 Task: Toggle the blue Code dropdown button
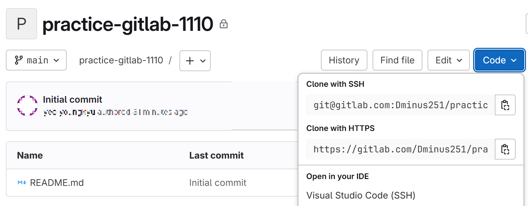[x=499, y=60]
